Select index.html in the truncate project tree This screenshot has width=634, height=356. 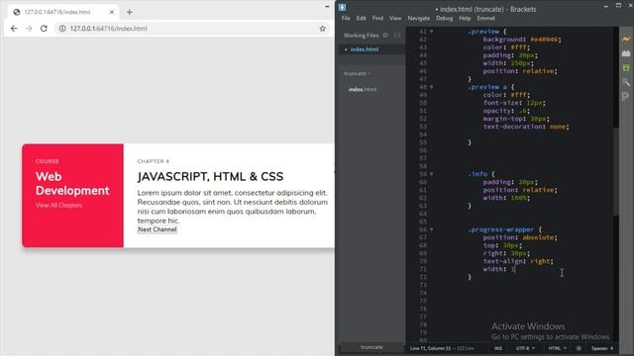[x=363, y=89]
